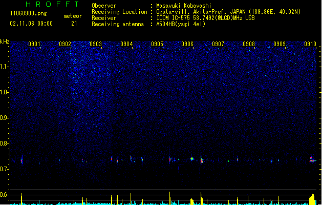Click the 0909 time marker
The image size is (322, 205).
pyautogui.click(x=280, y=44)
